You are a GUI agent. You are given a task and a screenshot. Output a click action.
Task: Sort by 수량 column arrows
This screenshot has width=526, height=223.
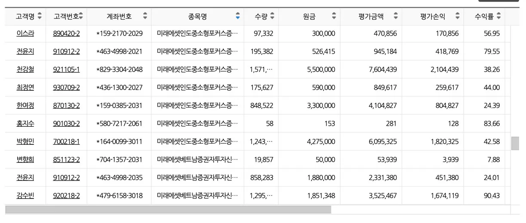click(272, 16)
